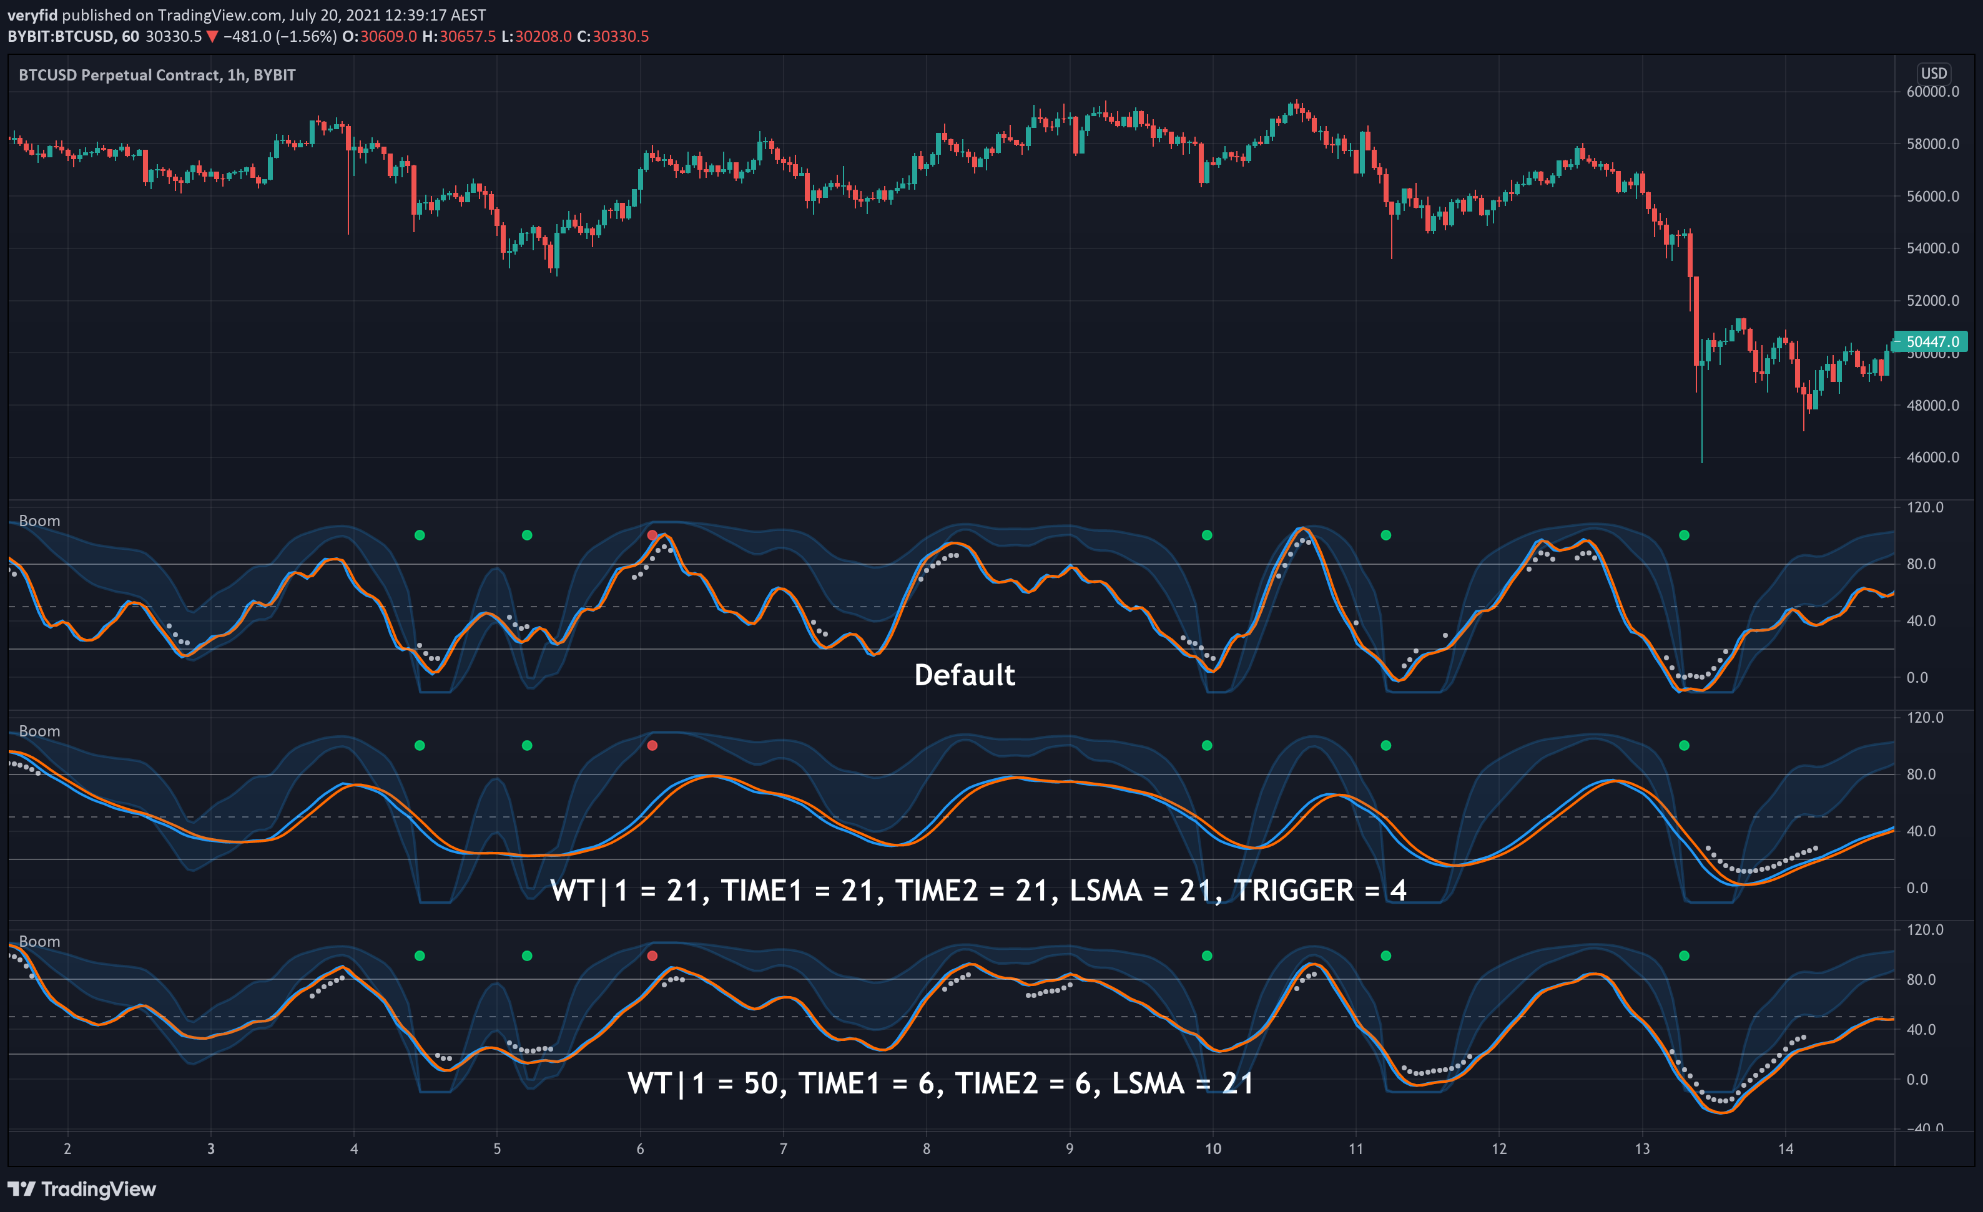Viewport: 1983px width, 1212px height.
Task: Click the 54000.0 price axis label
Action: (1932, 248)
